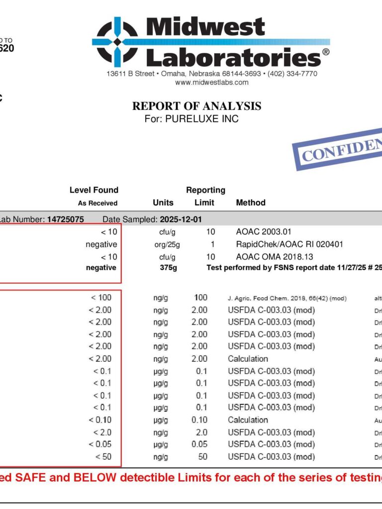
Task: Select the AOAC 2003.01 method entry
Action: (264, 232)
